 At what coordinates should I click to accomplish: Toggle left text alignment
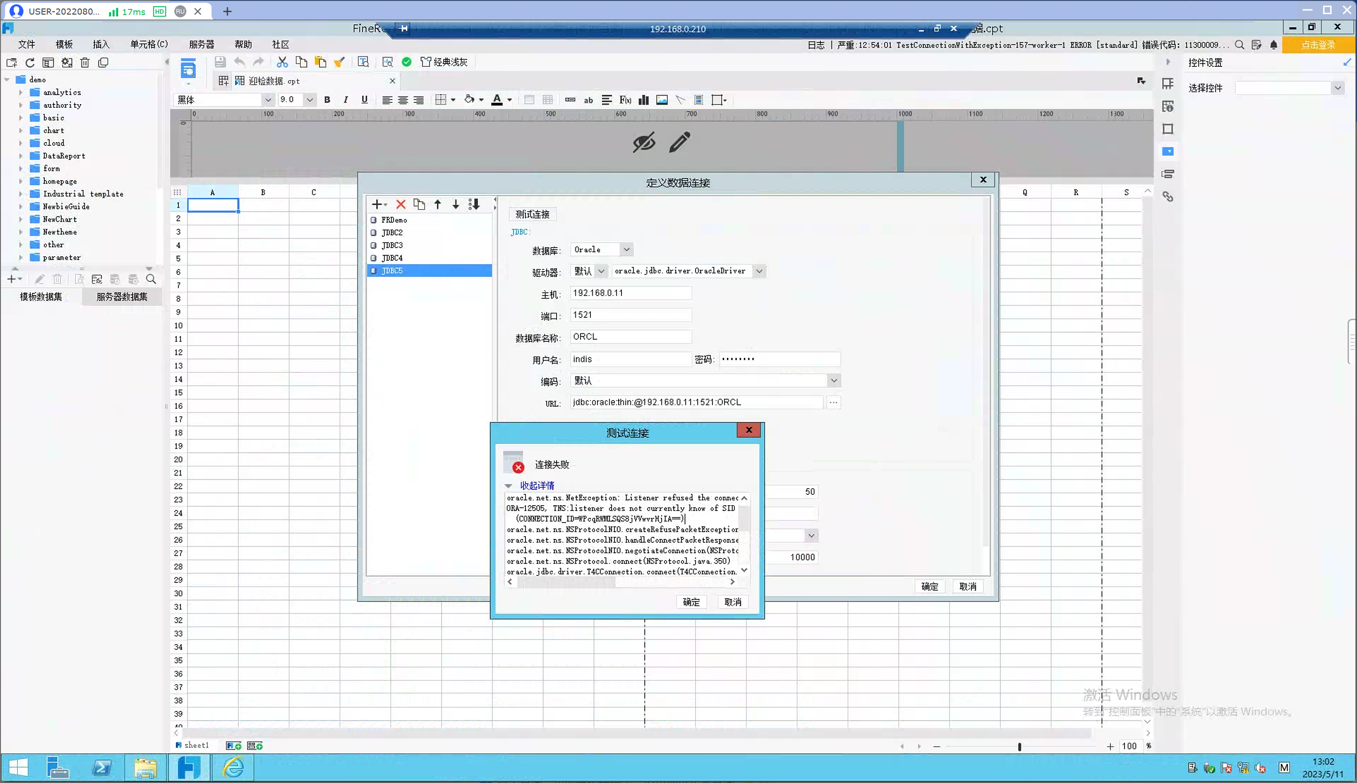(x=387, y=100)
